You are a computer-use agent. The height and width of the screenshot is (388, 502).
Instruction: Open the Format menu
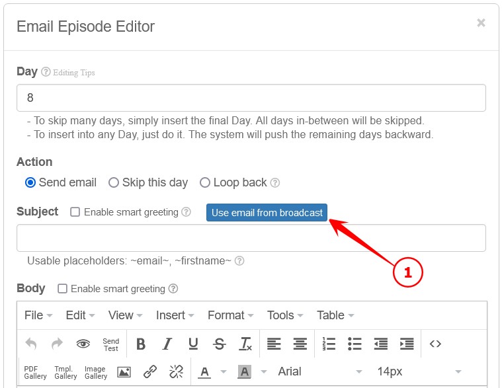pos(230,315)
